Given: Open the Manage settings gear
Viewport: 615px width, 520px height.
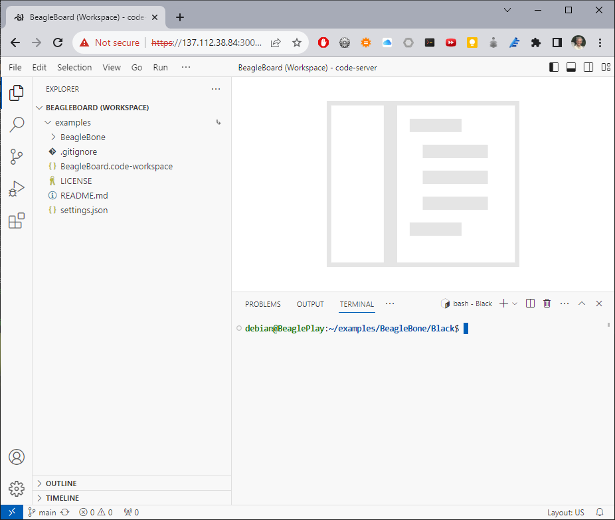Looking at the screenshot, I should tap(17, 489).
